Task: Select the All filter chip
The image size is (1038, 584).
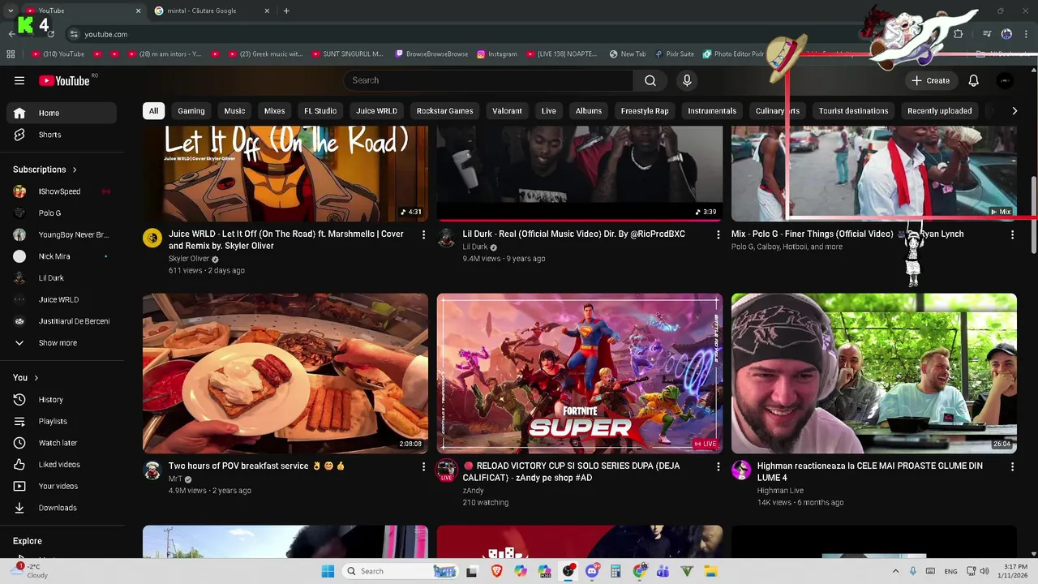Action: (153, 111)
